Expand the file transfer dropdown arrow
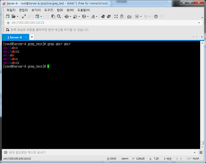The width and height of the screenshot is (206, 163). [79, 16]
